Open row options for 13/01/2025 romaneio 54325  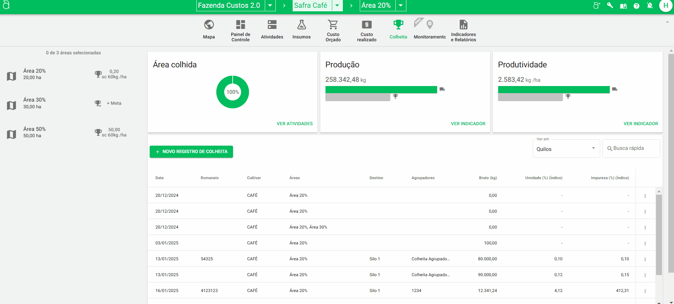click(x=645, y=259)
